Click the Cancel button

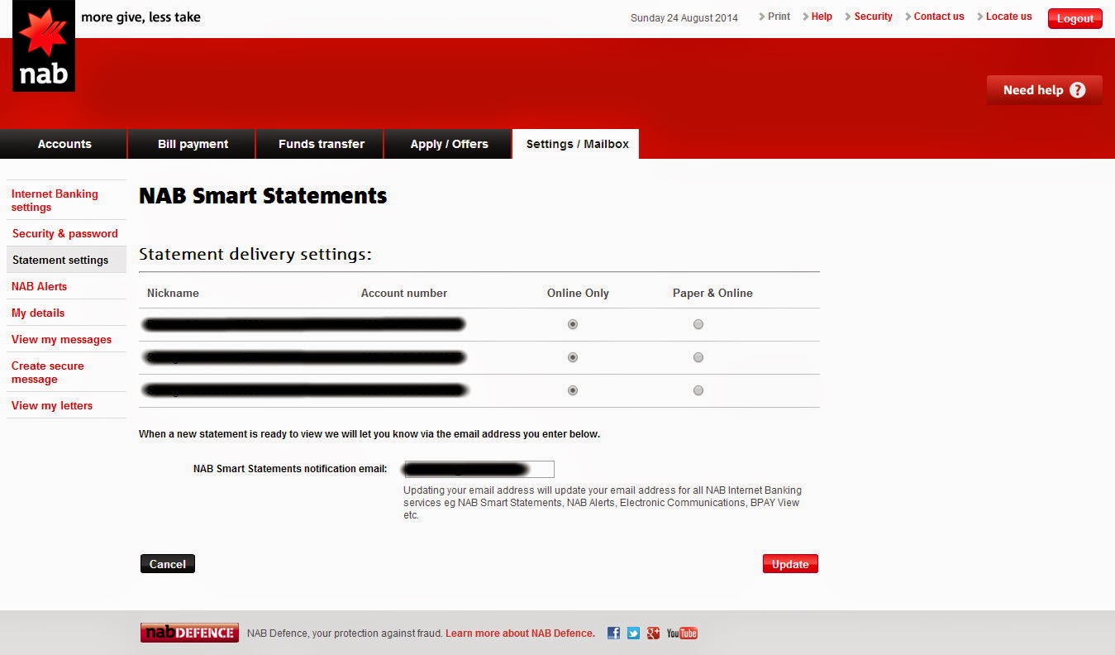(168, 564)
